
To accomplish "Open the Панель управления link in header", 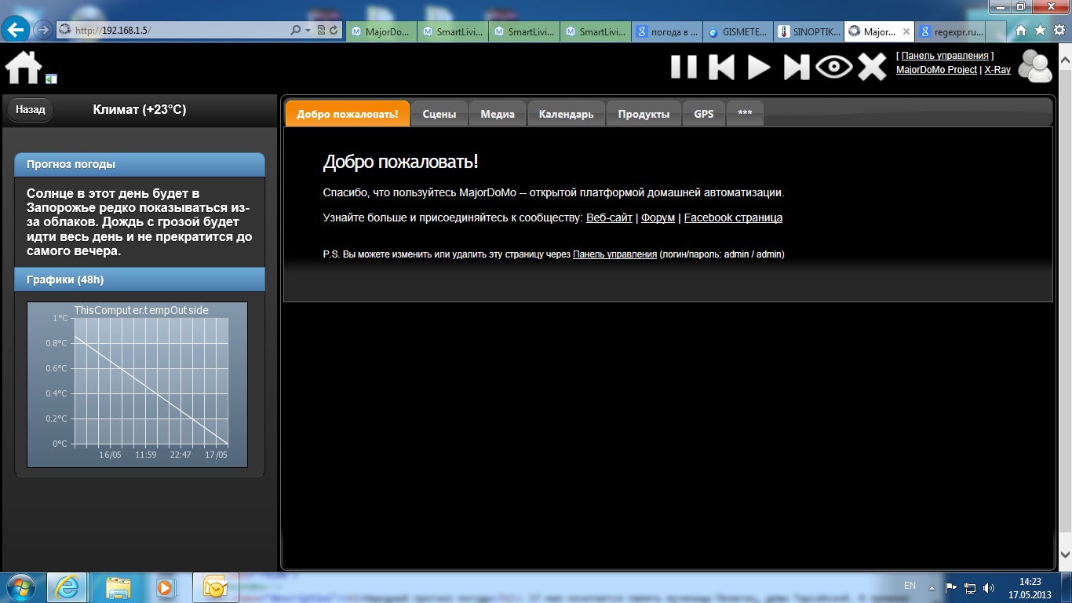I will 945,56.
